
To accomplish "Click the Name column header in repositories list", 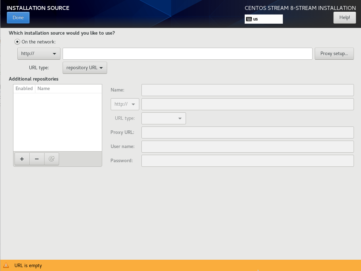I will 44,89.
